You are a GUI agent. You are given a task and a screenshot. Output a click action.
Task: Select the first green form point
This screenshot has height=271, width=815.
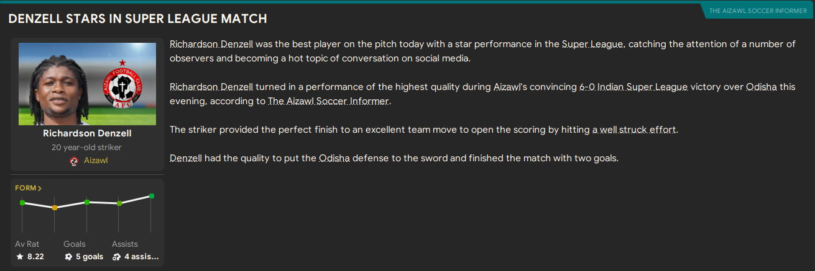pyautogui.click(x=22, y=203)
